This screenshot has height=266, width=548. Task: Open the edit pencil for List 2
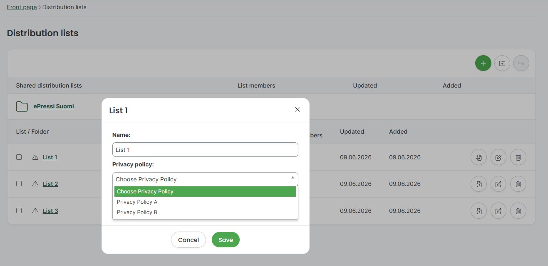498,184
